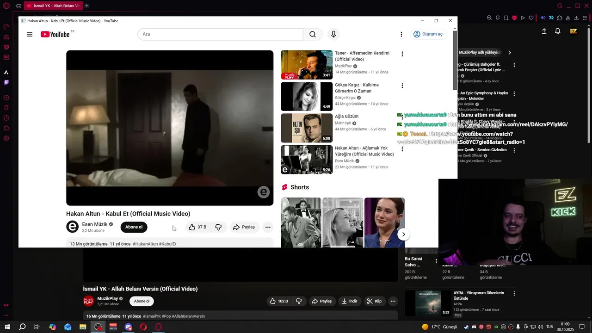Click the YouTube logo in popup window
Screen dimensions: 592x333
[55, 34]
